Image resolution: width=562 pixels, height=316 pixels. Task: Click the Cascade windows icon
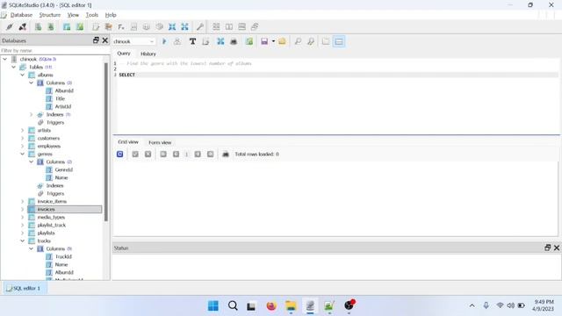pyautogui.click(x=255, y=27)
